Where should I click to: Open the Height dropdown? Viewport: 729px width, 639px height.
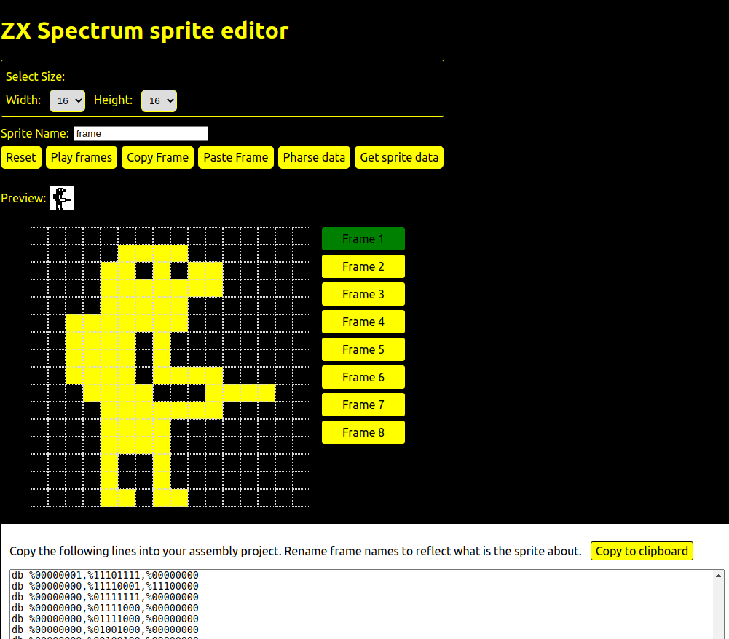[159, 101]
